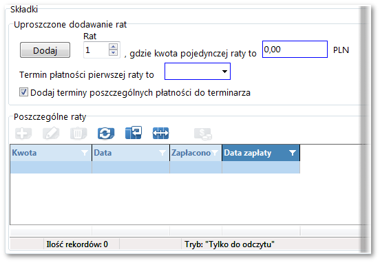Click the edit pencil icon

pos(51,134)
